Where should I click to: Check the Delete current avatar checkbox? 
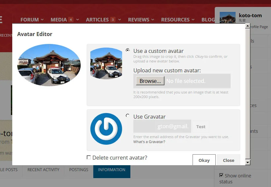(89, 157)
